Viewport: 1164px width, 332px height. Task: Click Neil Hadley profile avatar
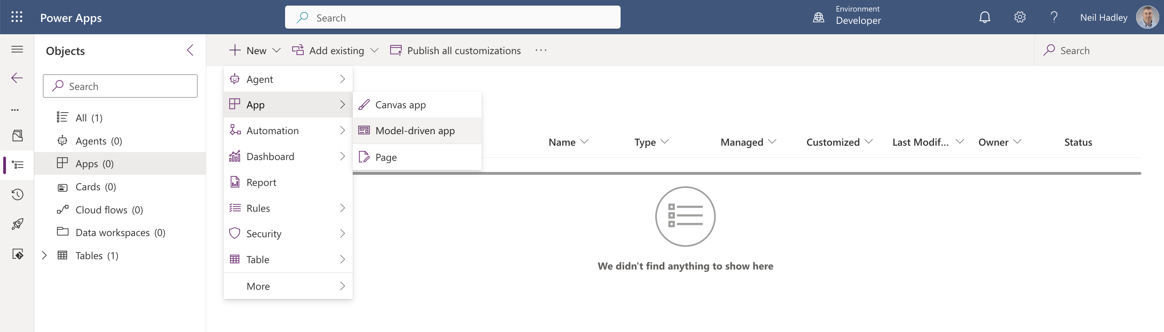coord(1147,17)
